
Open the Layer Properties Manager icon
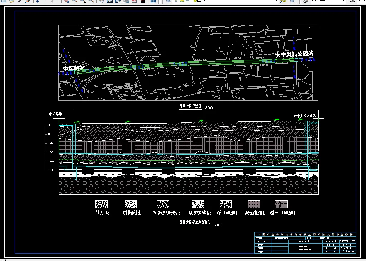coord(167,1)
